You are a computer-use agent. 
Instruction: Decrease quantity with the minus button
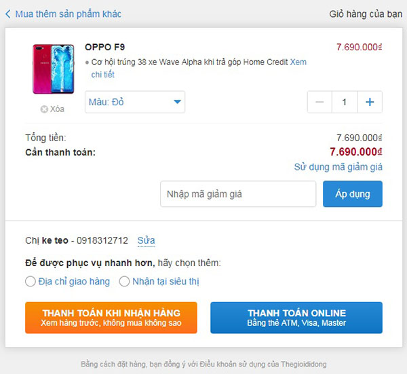click(x=319, y=102)
